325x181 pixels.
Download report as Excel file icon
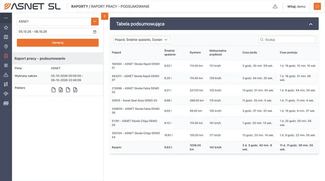61,90
